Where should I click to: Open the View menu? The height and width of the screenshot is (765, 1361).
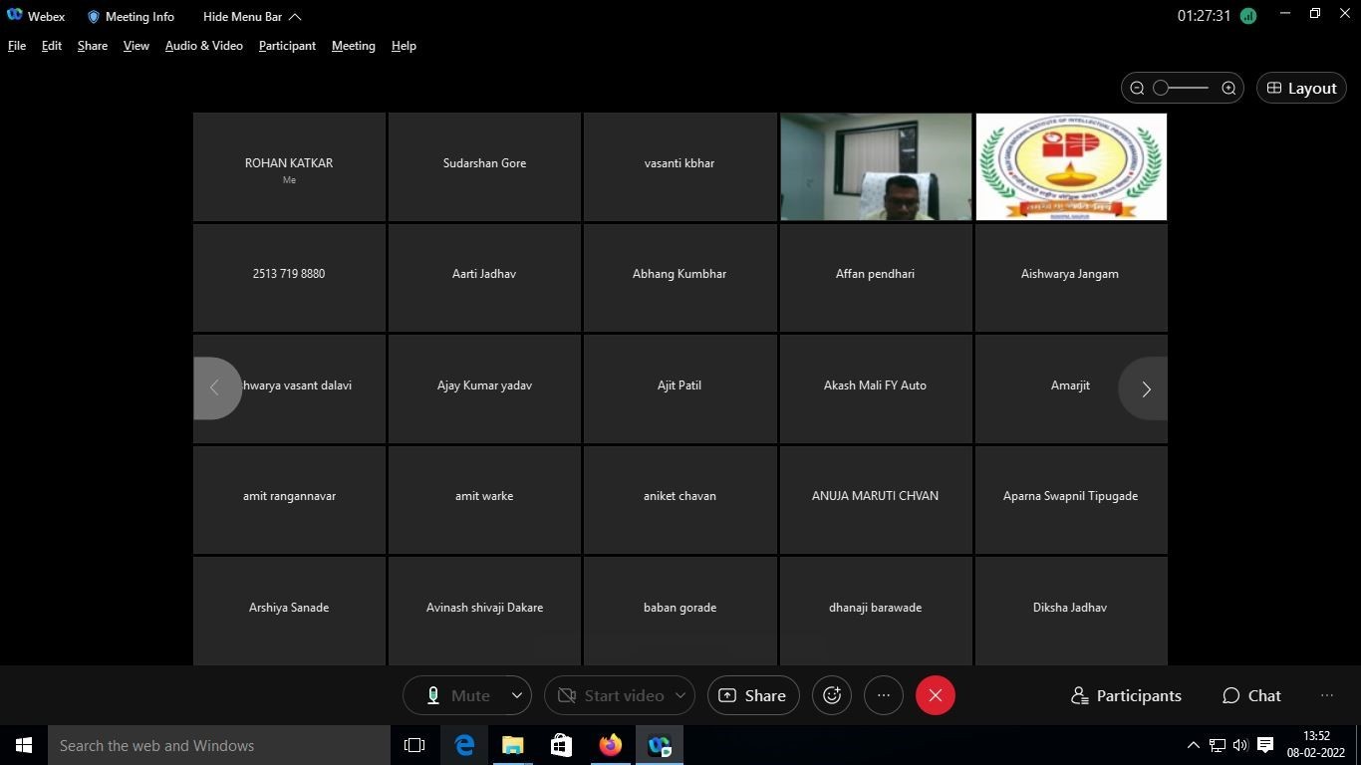click(x=136, y=46)
